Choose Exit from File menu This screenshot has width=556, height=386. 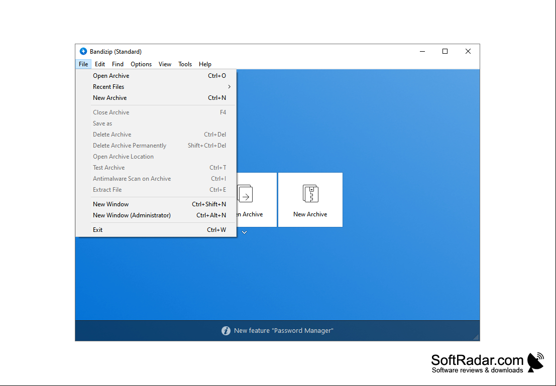tap(156, 230)
